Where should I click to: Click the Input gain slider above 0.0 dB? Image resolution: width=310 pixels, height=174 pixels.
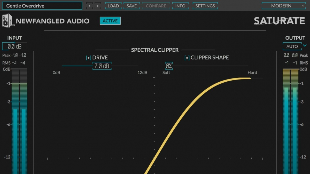point(14,42)
